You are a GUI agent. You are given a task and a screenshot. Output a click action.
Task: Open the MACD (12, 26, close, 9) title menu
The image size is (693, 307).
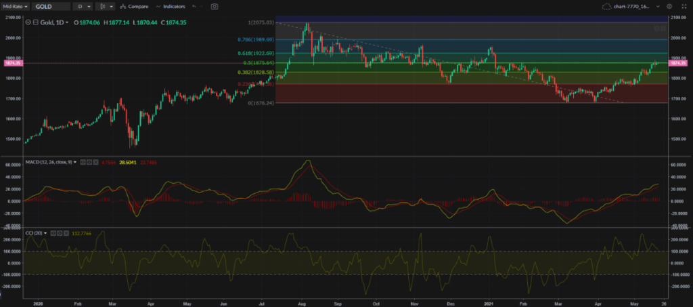click(49, 163)
